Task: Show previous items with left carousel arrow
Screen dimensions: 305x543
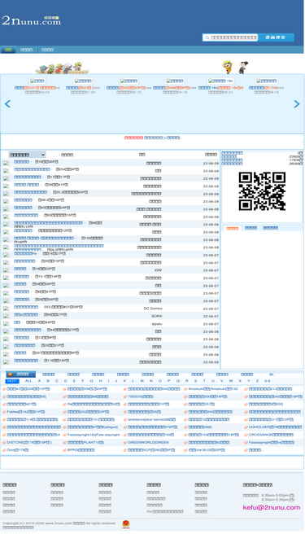Action: (7, 103)
